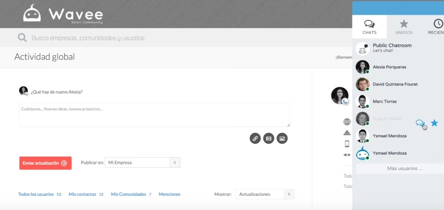The image size is (444, 210).
Task: Click the Wavee robot logo
Action: coord(32,13)
